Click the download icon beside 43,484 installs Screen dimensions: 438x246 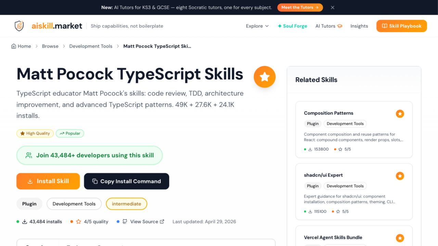click(x=25, y=221)
